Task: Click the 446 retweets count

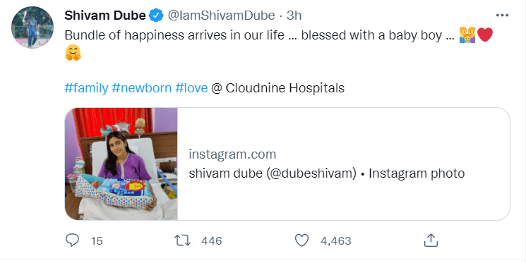Action: [x=212, y=241]
